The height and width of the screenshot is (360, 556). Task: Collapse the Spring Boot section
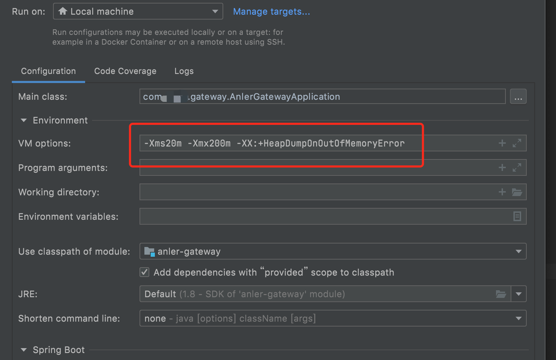point(24,350)
